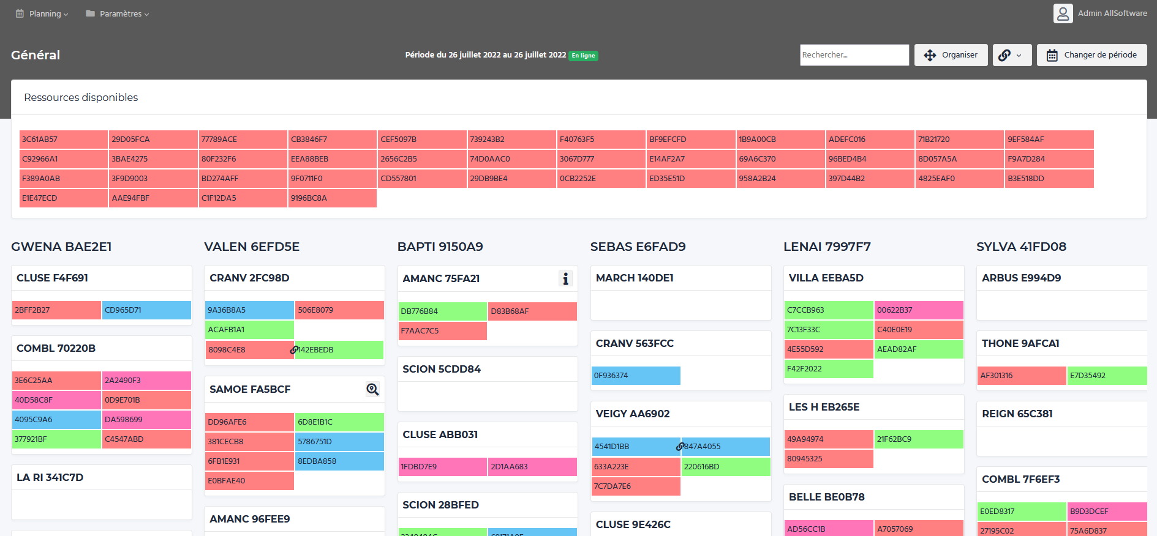Click red chip 8098C4E8
The image size is (1157, 536).
coord(249,350)
